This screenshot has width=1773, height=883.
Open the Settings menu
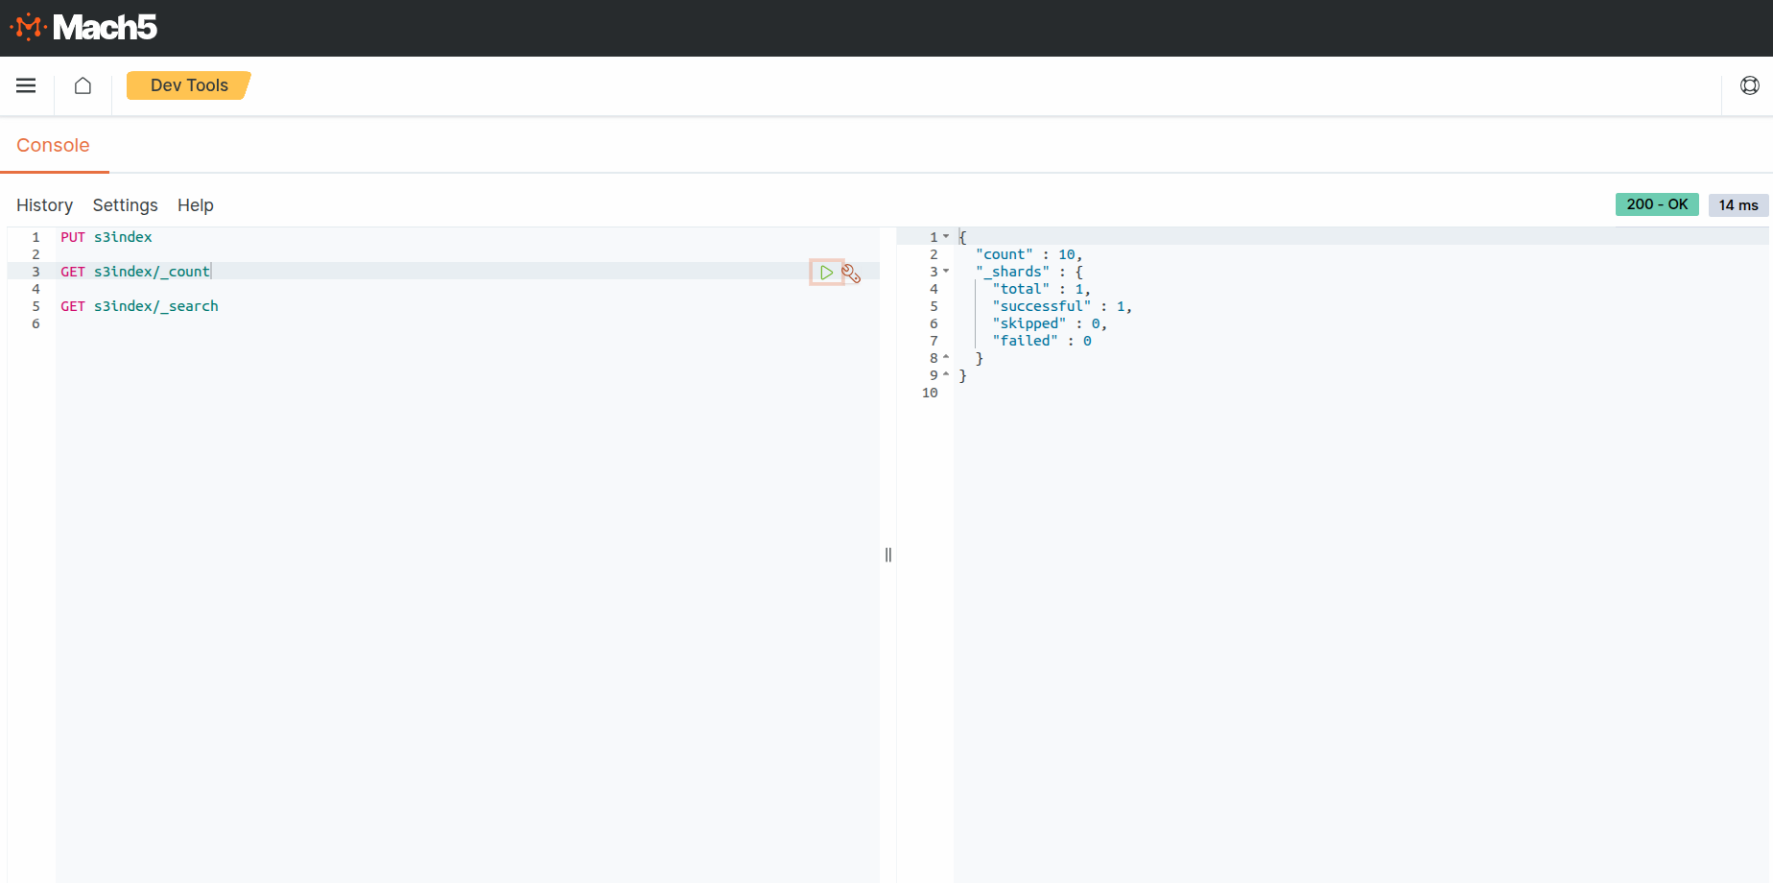125,205
